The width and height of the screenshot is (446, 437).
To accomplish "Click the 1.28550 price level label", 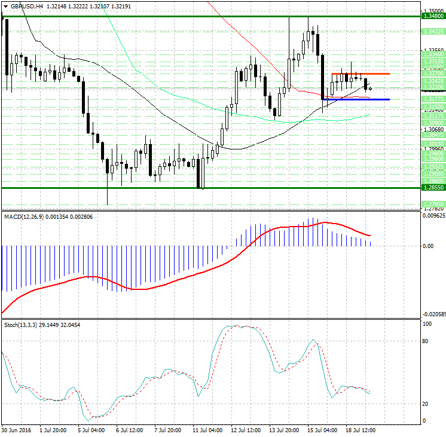I will point(433,188).
